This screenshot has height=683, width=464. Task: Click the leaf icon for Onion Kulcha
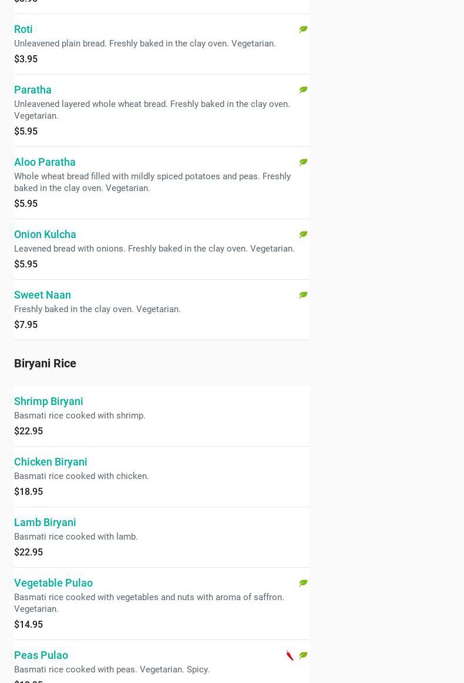pyautogui.click(x=303, y=235)
